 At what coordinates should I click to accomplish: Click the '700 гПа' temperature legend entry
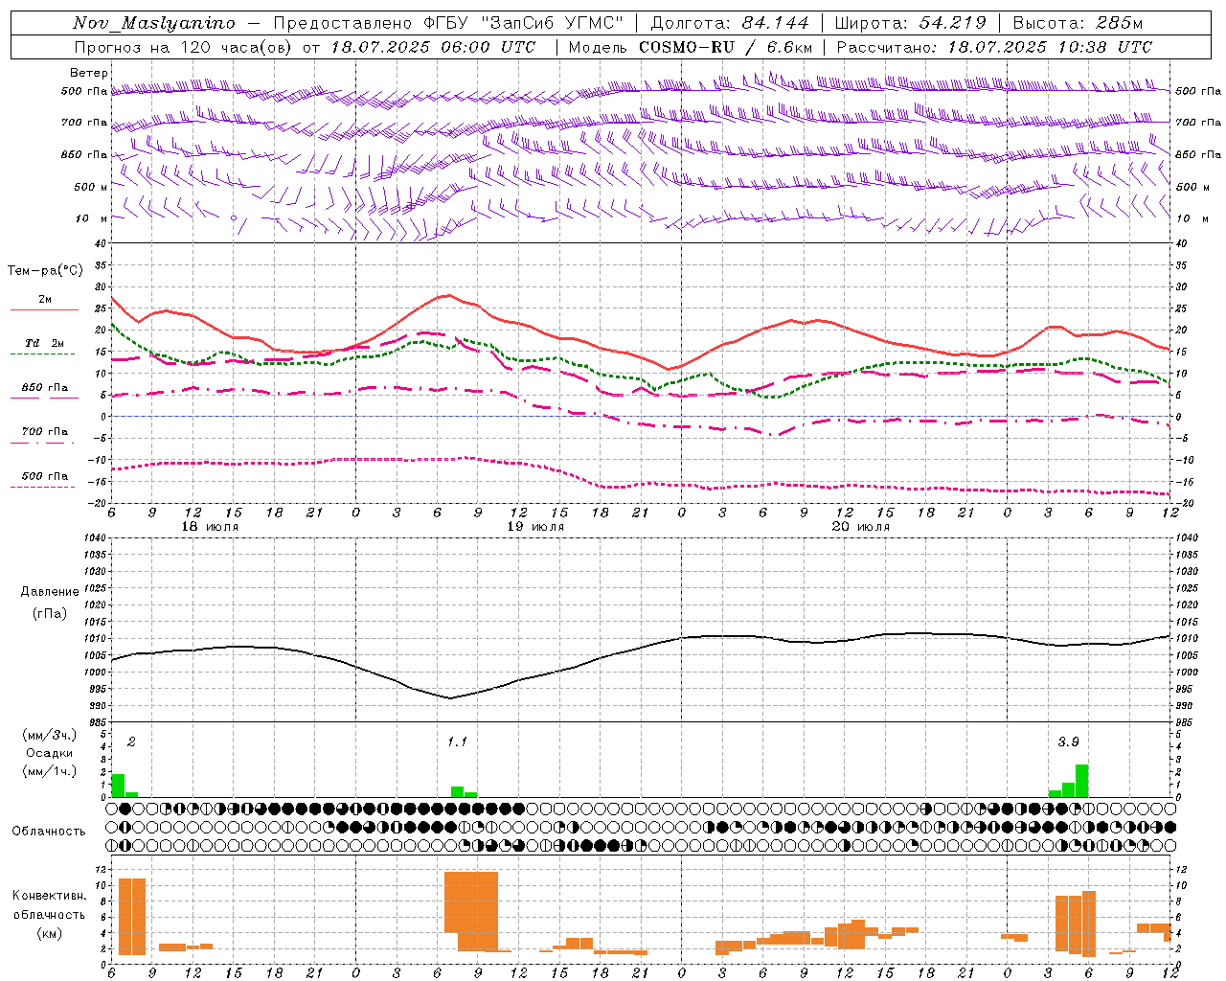pos(45,432)
